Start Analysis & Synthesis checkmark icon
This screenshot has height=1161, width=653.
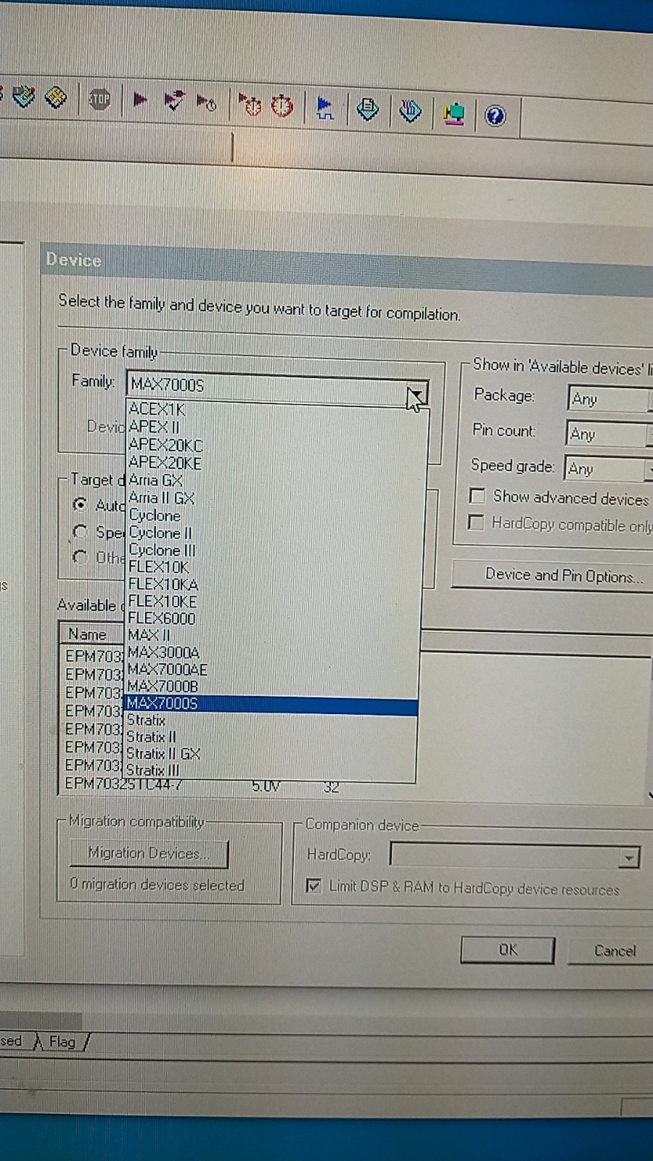point(174,101)
